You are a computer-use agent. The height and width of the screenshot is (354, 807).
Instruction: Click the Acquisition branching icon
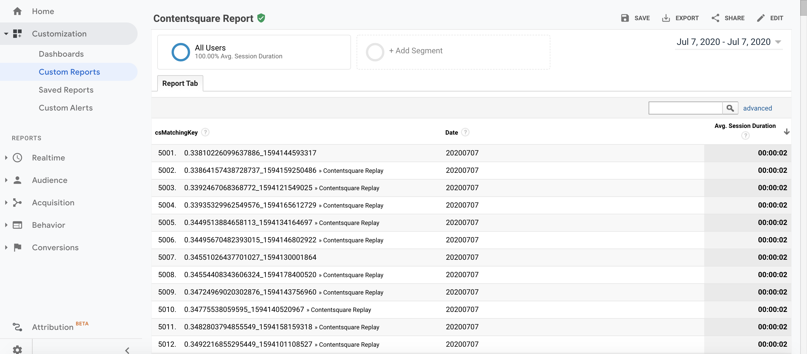(17, 203)
